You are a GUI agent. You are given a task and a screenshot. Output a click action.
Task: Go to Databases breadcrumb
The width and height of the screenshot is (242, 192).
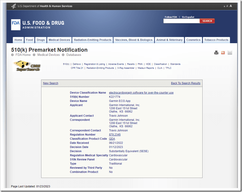74,55
